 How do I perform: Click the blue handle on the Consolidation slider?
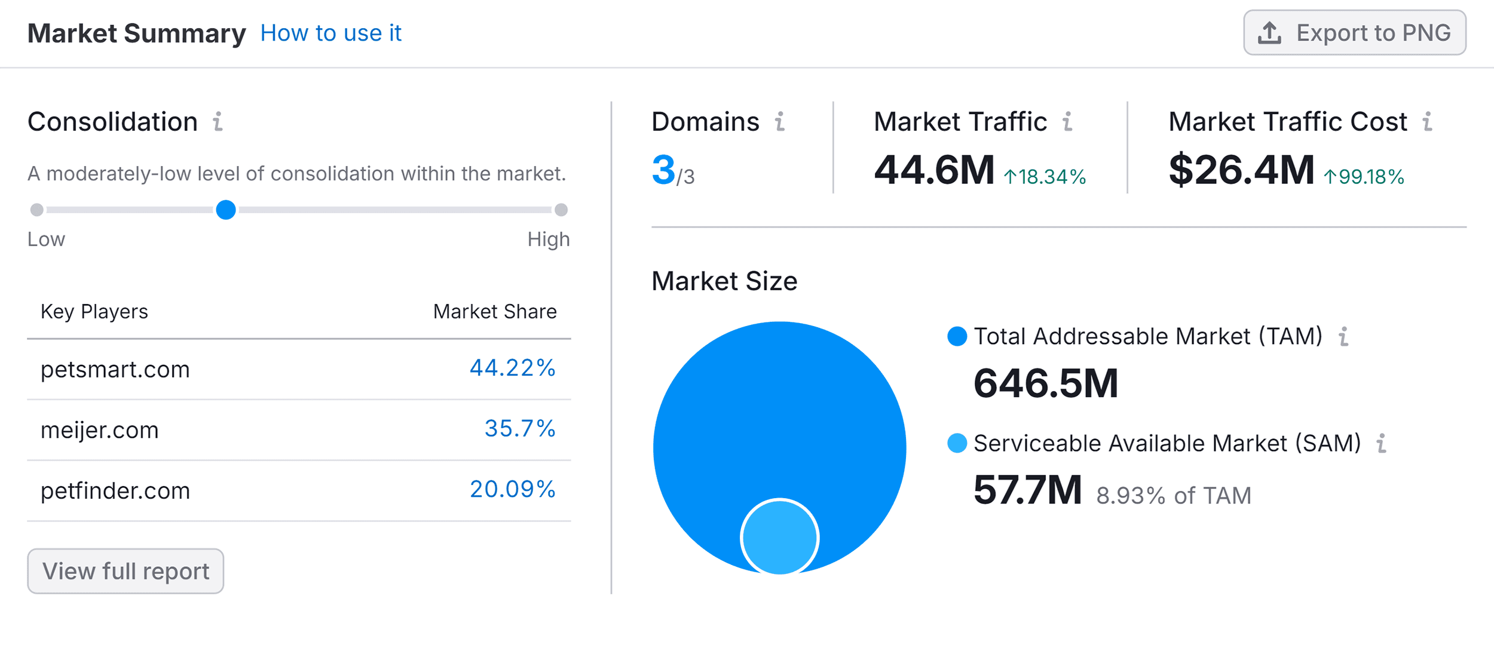tap(226, 210)
